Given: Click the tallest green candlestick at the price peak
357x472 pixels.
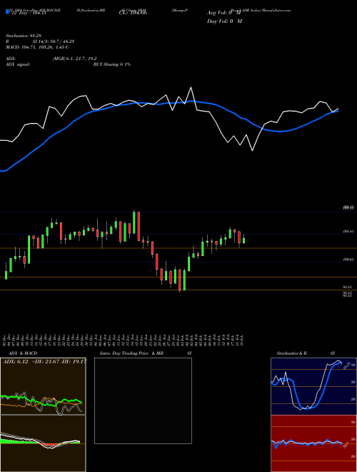Looking at the screenshot, I should [134, 222].
